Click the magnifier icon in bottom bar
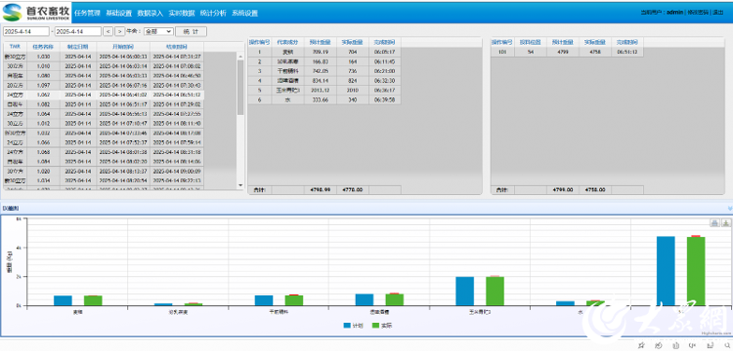This screenshot has height=351, width=733. click(x=727, y=345)
